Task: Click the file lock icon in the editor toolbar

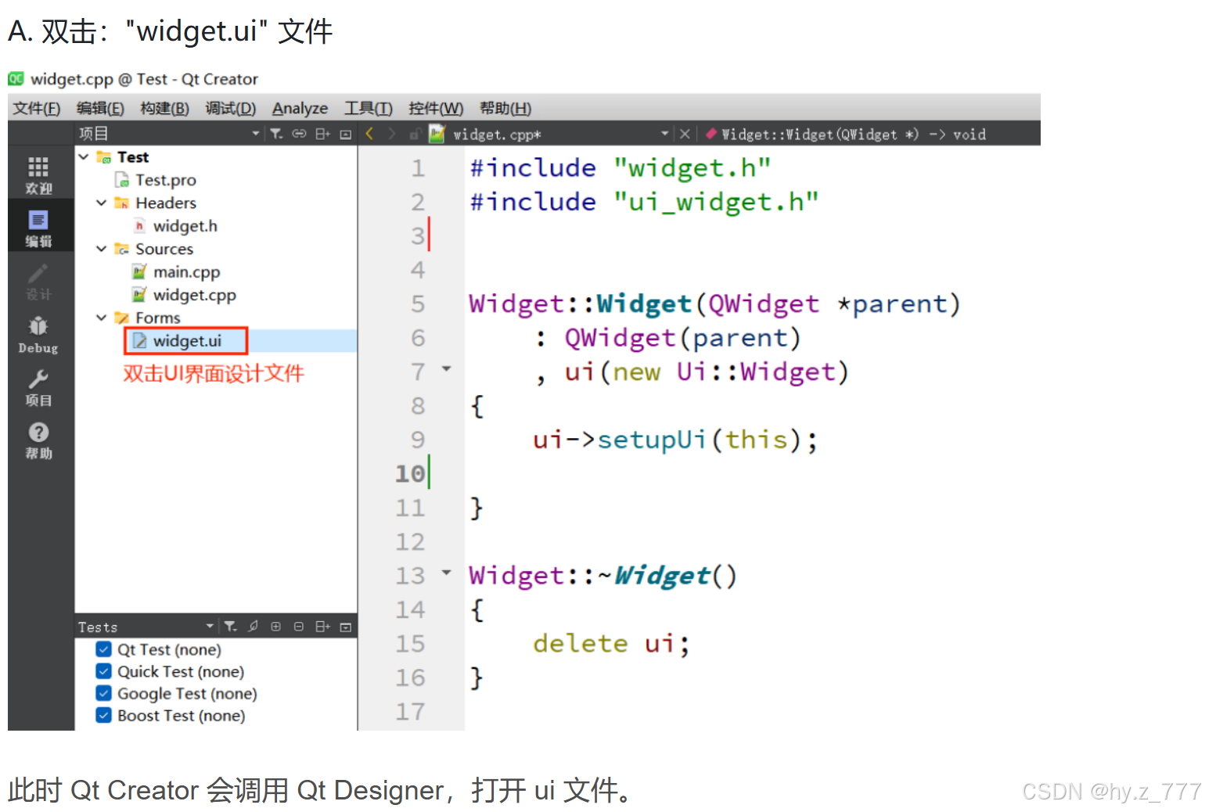Action: point(415,134)
